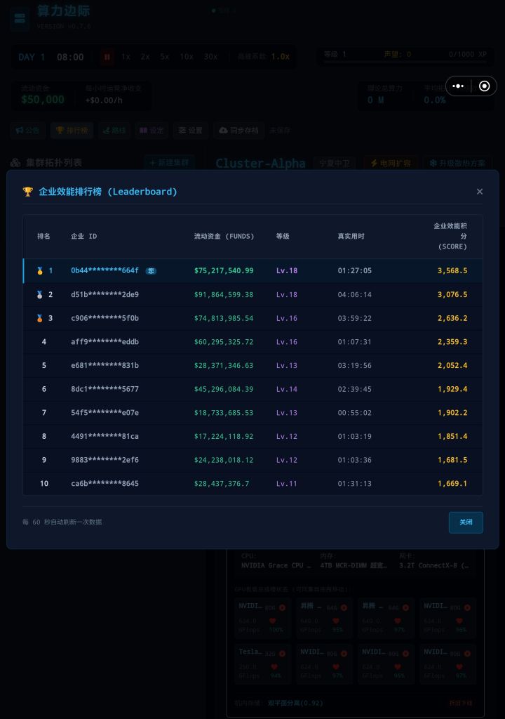The image size is (505, 719).
Task: Click the red remove icon on Tesla 32G card
Action: [x=282, y=654]
